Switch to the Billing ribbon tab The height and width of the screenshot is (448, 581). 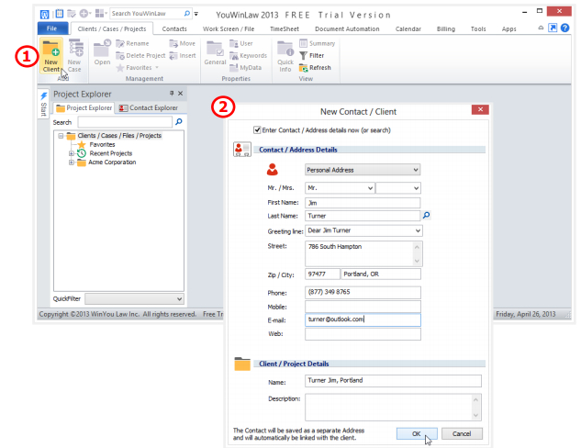pos(444,28)
